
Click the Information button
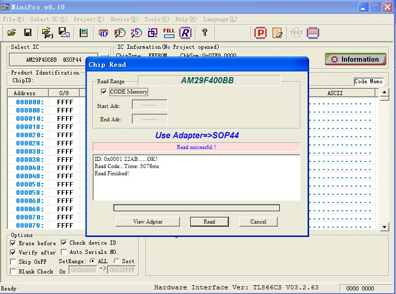(x=355, y=59)
